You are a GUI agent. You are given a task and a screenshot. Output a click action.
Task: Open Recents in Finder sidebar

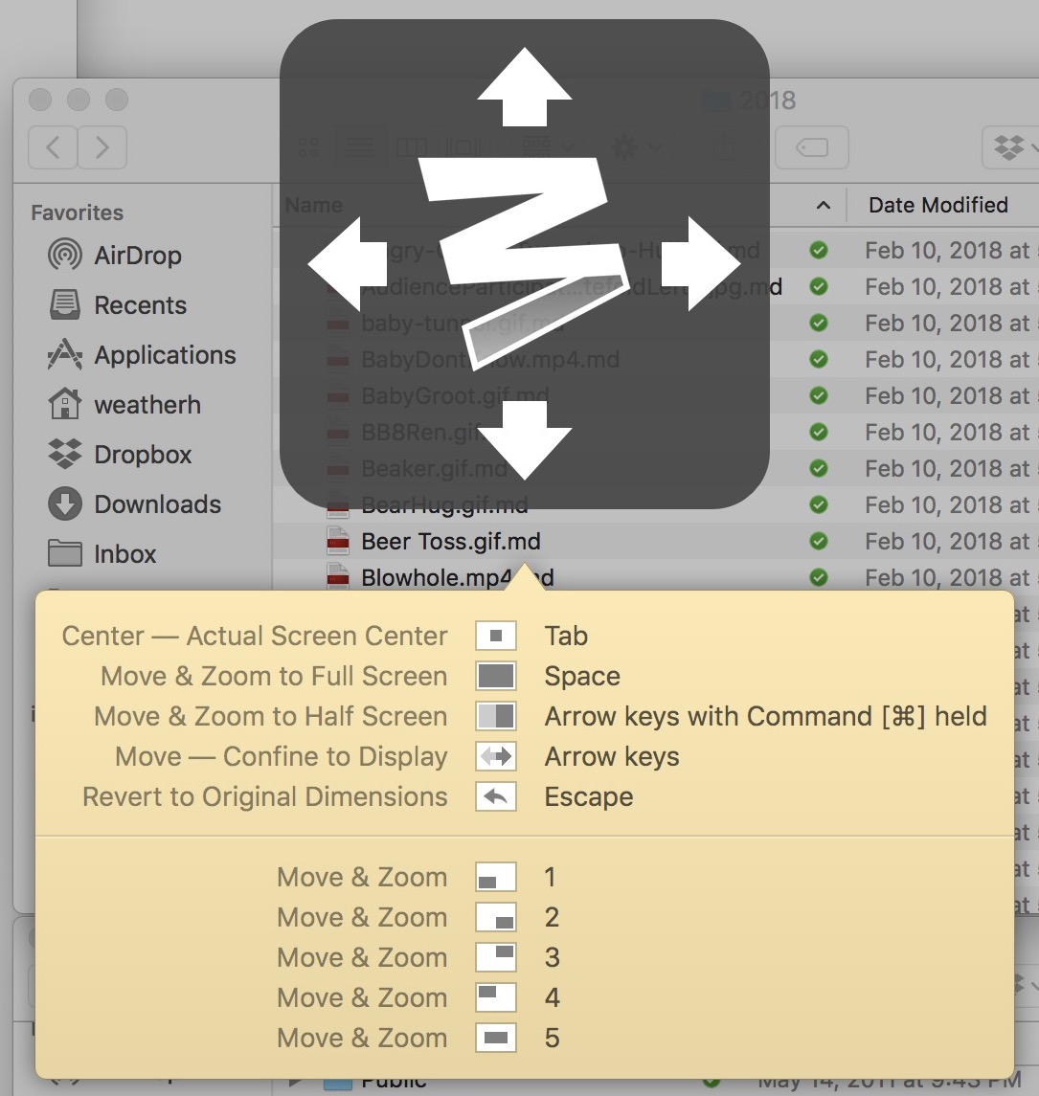pos(118,304)
